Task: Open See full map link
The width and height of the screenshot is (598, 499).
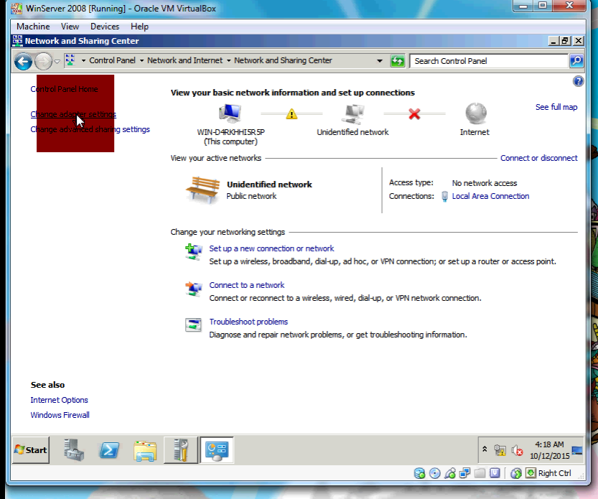Action: (556, 107)
